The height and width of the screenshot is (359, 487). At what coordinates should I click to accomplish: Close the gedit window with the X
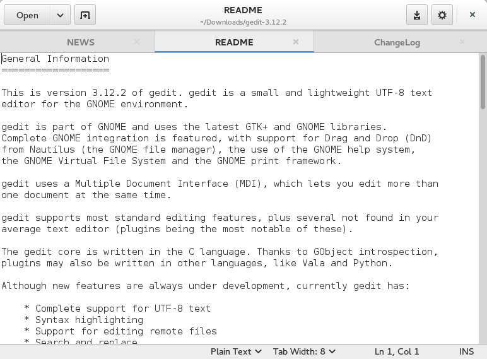click(472, 15)
